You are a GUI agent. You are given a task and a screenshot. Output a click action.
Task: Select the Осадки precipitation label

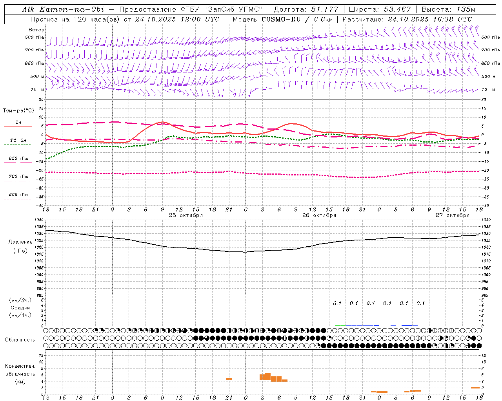pyautogui.click(x=20, y=308)
